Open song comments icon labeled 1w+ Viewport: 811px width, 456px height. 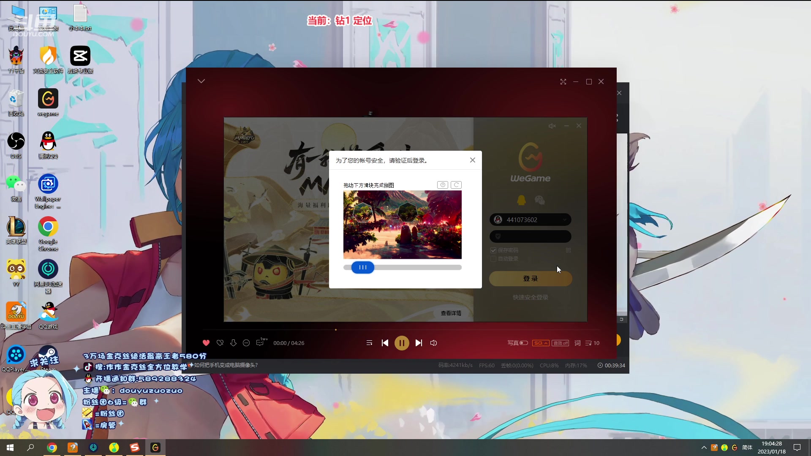(x=261, y=342)
